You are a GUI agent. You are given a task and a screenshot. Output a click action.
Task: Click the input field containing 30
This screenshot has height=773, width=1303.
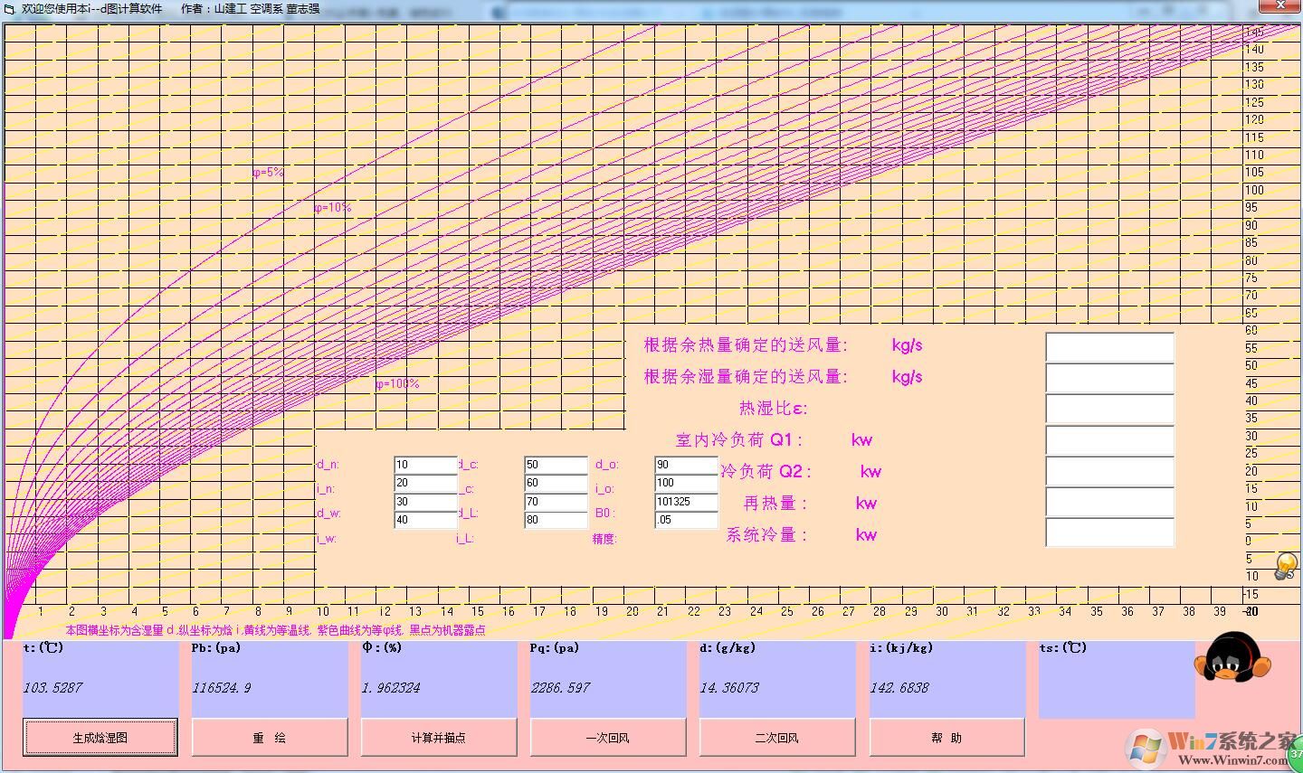(x=425, y=502)
